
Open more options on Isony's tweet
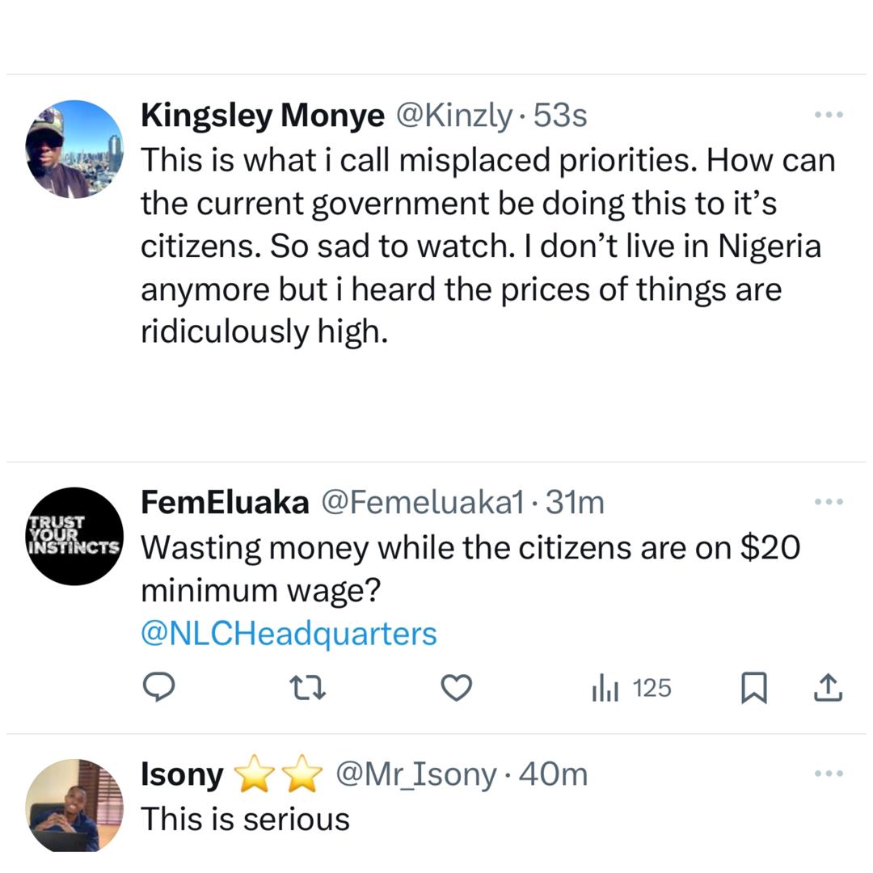tap(829, 774)
